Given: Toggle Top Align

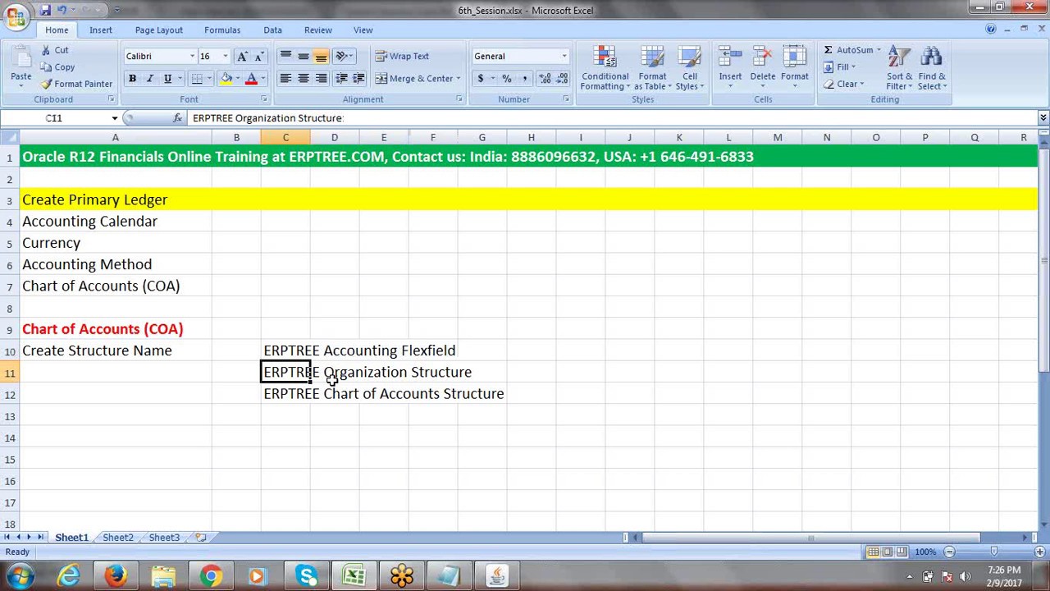Looking at the screenshot, I should pyautogui.click(x=285, y=57).
